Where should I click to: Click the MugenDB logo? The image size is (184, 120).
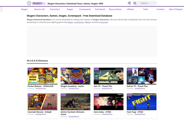pos(39,3)
